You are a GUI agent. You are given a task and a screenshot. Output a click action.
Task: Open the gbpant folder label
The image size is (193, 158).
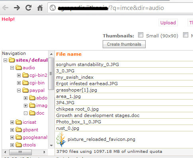[x=30, y=130]
